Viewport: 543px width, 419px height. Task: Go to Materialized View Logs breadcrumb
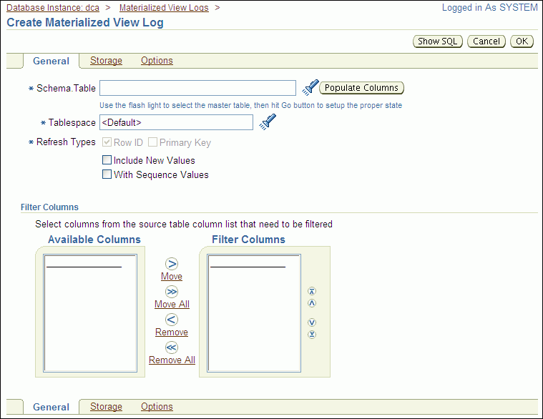tap(164, 8)
